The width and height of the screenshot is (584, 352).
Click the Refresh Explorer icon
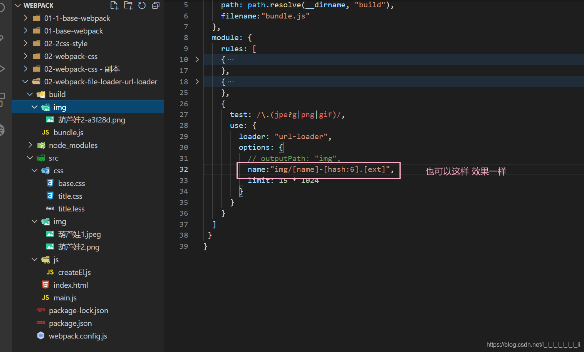pyautogui.click(x=142, y=5)
